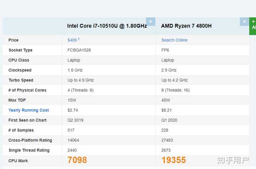Select the 27483 cross-platform rating

click(x=167, y=140)
